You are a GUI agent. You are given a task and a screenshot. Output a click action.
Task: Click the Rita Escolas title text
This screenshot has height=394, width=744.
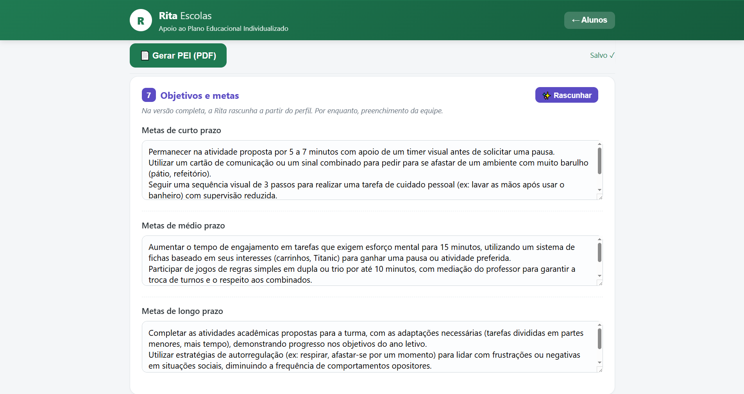pos(185,16)
